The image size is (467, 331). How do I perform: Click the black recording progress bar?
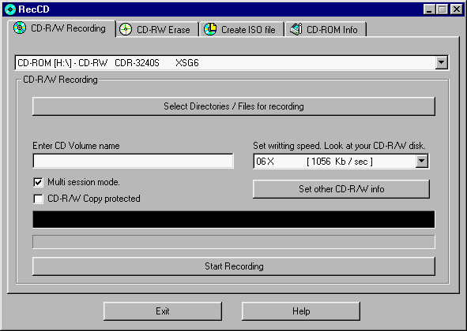(234, 220)
